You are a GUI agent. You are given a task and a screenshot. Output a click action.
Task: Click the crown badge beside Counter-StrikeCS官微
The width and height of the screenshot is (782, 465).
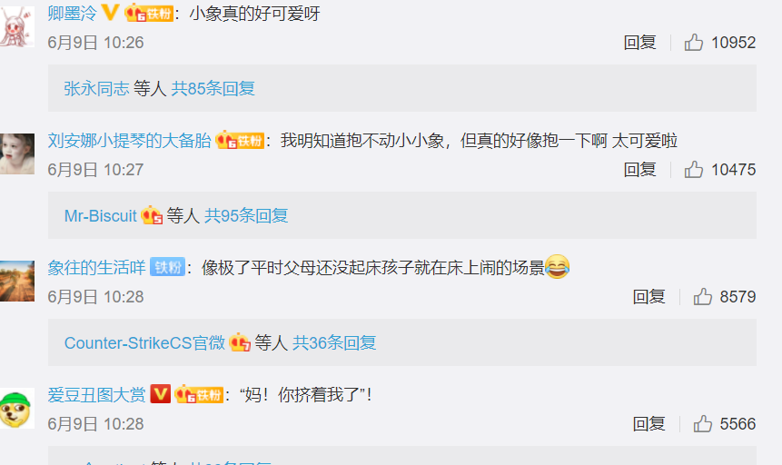[240, 342]
